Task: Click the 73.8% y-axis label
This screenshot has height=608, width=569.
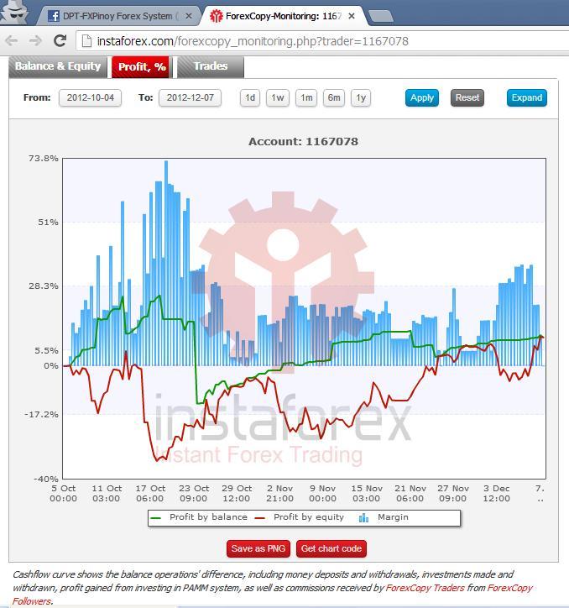Action: (43, 158)
